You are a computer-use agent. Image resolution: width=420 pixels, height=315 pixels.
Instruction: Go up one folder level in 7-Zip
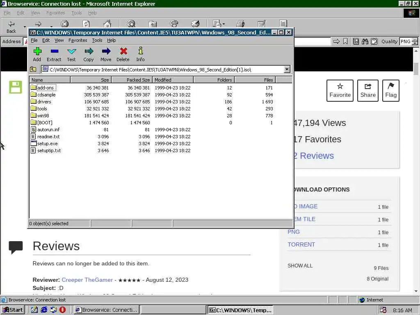pos(33,69)
